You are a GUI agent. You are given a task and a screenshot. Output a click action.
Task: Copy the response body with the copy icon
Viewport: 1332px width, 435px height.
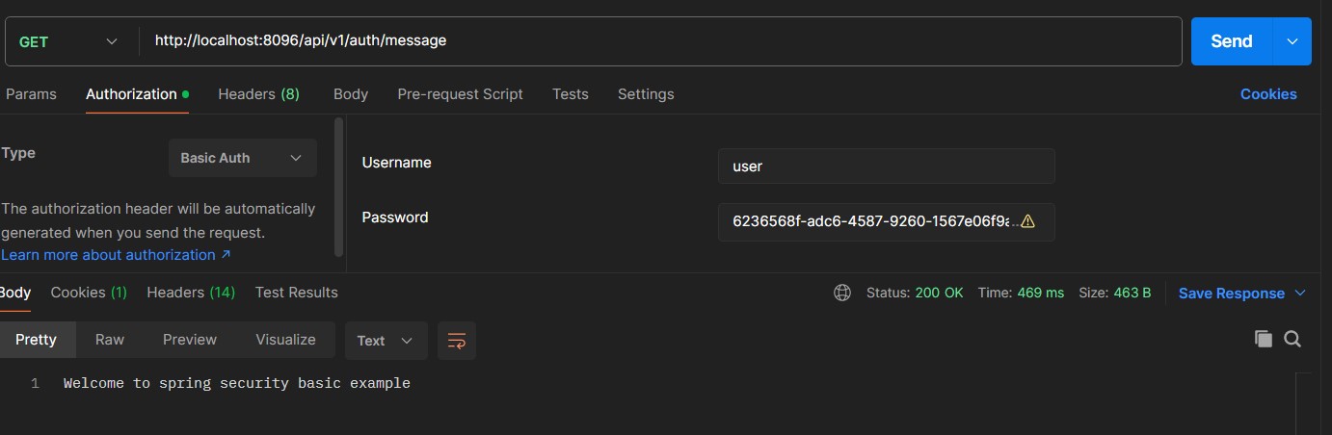[1263, 339]
